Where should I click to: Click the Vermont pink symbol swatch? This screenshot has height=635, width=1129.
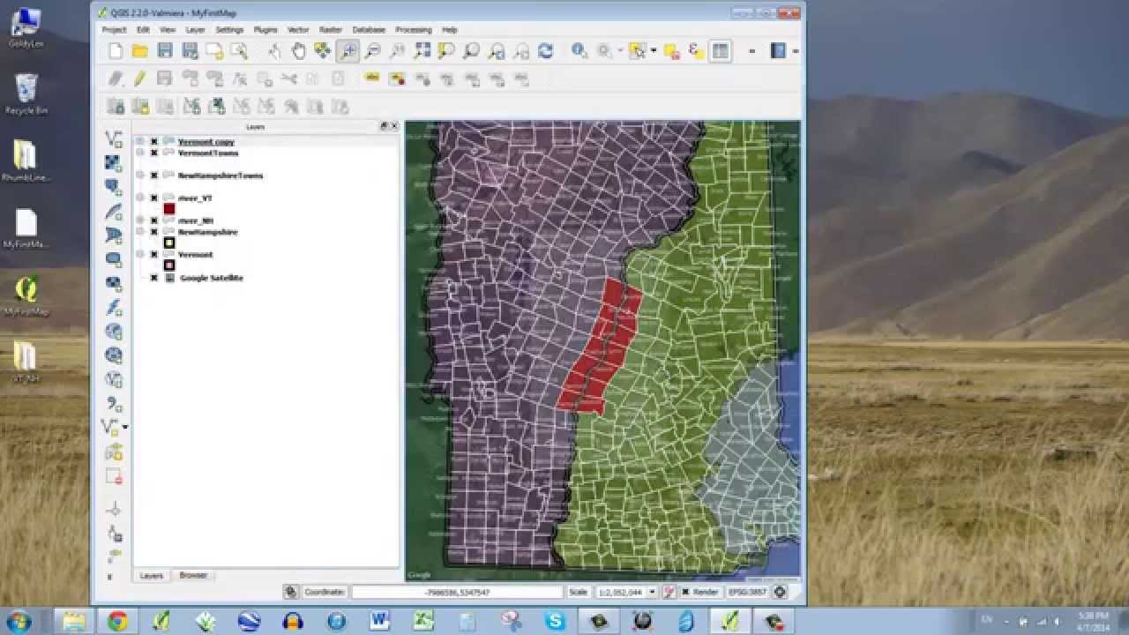[169, 265]
